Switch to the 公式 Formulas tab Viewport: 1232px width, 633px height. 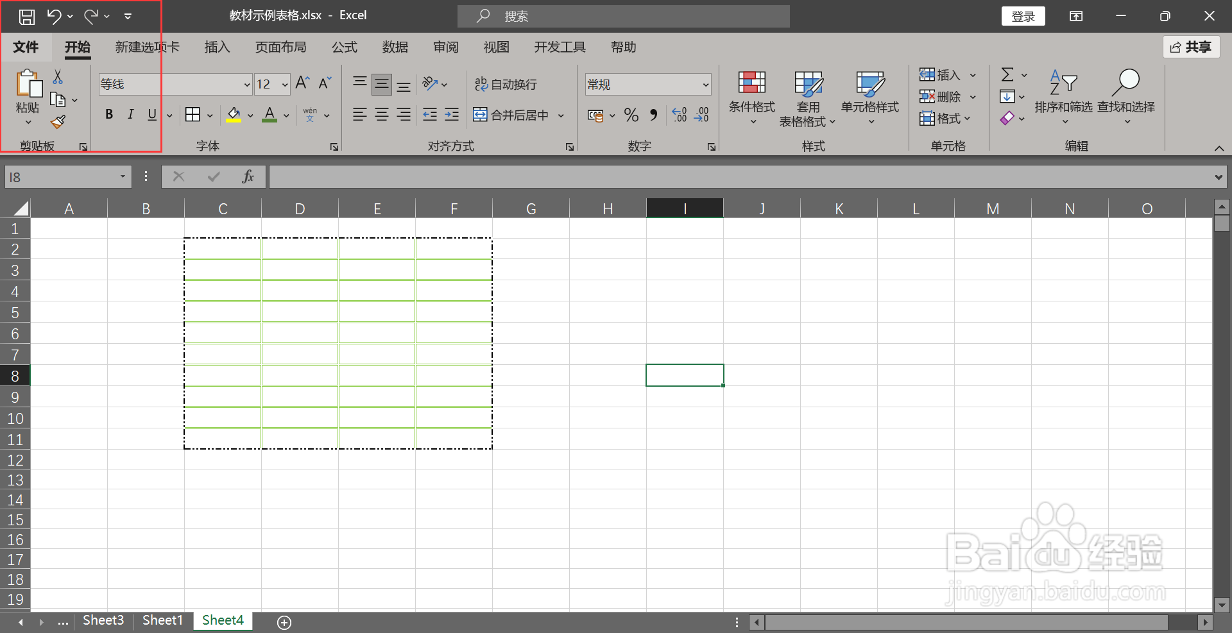coord(344,47)
